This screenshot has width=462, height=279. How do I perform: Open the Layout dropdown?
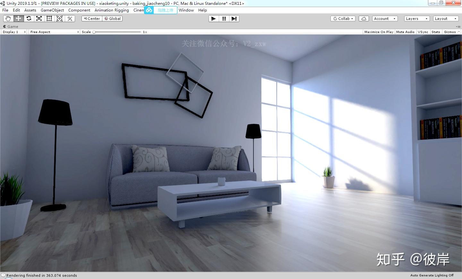446,19
